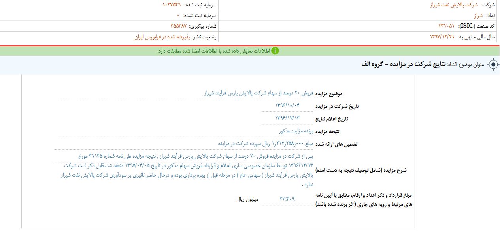
Task: Click the 'تاریخ شرکت در مزایده' label
Action: pos(337,106)
